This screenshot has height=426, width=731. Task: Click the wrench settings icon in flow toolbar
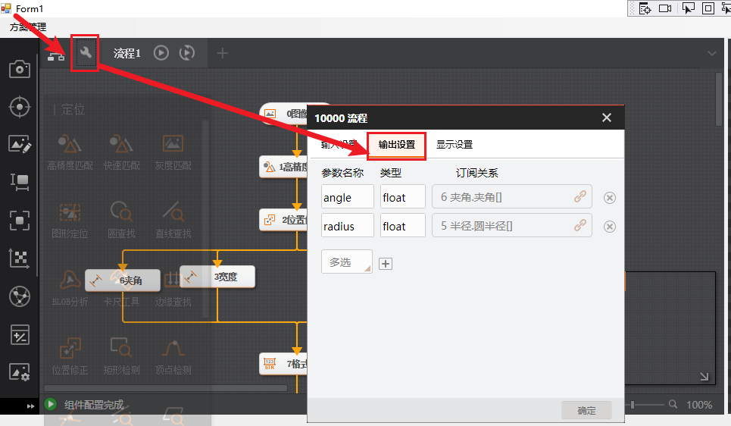point(85,53)
